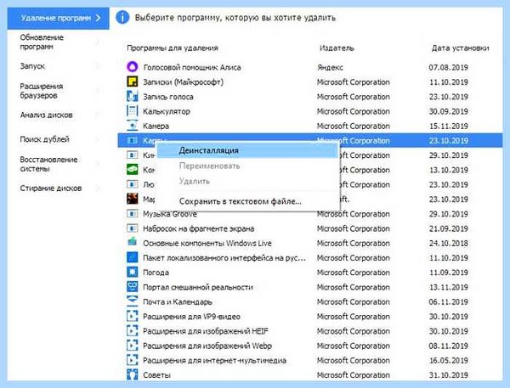The height and width of the screenshot is (388, 510).
Task: Sort by Дата установки column header
Action: [460, 48]
